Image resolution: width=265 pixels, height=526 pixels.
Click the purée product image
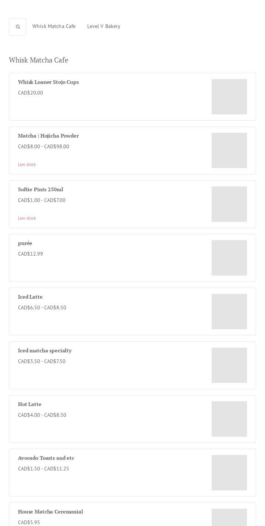pos(229,258)
